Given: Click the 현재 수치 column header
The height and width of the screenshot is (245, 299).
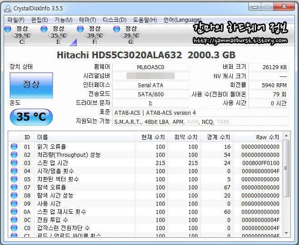Looking at the screenshot, I should click(152, 137).
